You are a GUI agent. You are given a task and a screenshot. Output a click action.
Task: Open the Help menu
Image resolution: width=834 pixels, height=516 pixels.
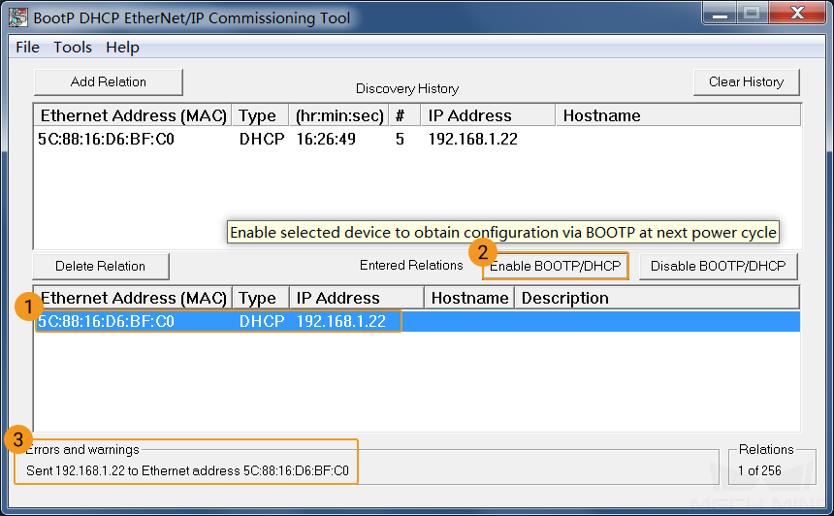[x=122, y=48]
